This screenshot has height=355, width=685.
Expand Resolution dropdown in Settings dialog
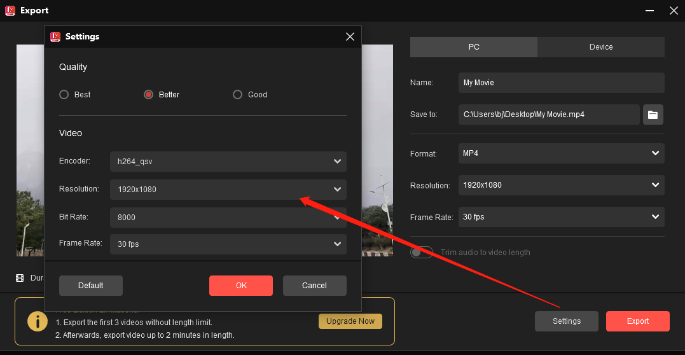pos(228,190)
